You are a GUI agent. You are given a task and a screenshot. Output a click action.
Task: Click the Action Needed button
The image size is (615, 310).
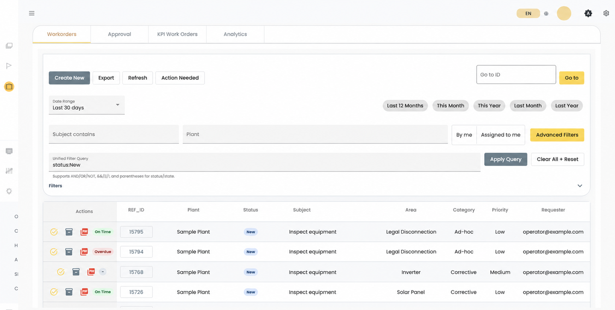click(x=180, y=78)
